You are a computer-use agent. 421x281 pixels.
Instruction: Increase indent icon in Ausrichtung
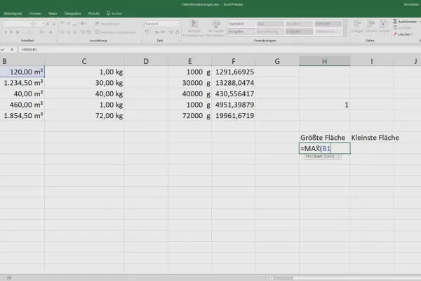point(88,32)
